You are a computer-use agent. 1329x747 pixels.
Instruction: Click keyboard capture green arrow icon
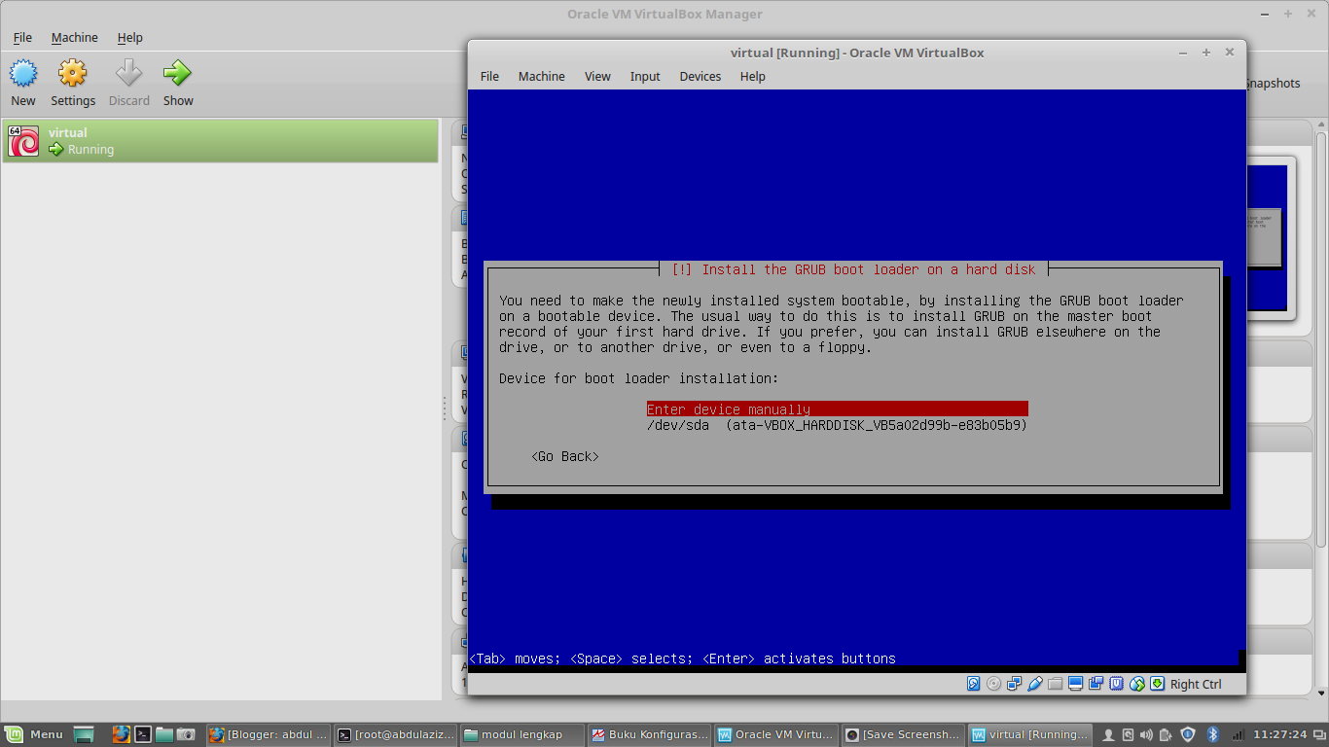pos(1157,684)
